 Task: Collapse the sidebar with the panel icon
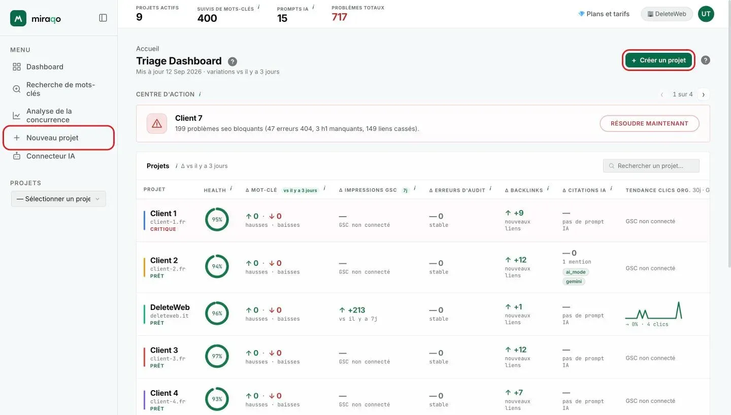point(103,18)
